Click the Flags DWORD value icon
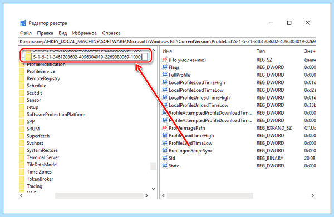The image size is (334, 217). [165, 67]
